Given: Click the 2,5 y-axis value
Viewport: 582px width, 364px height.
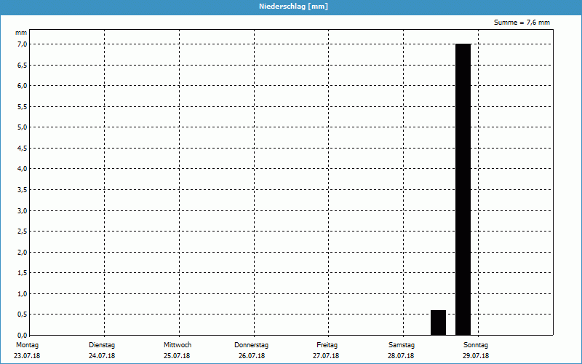Looking at the screenshot, I should pos(22,232).
